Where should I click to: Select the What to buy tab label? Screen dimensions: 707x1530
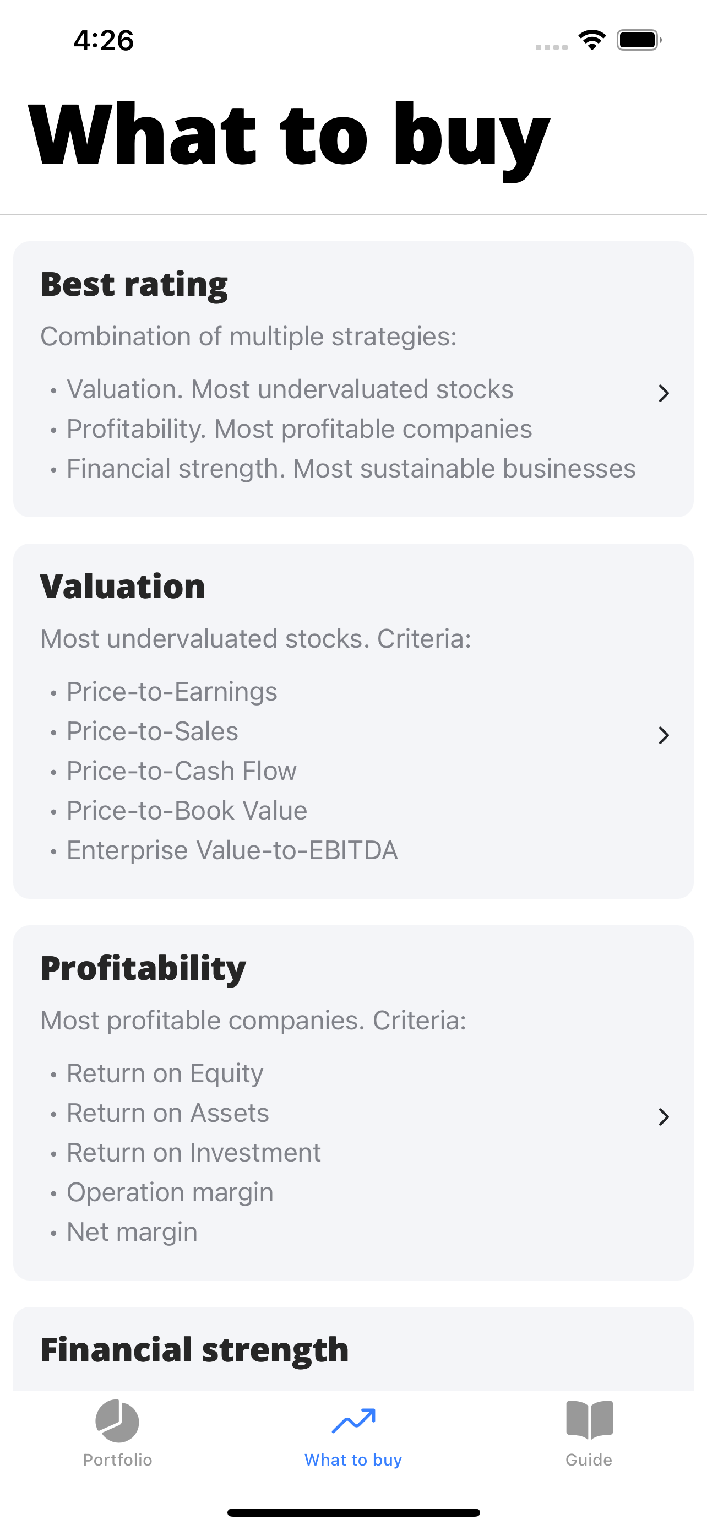[x=353, y=1460]
